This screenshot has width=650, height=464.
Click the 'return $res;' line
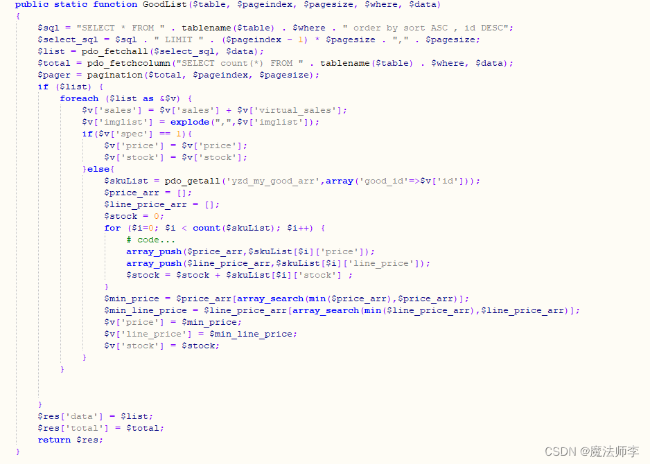click(71, 440)
